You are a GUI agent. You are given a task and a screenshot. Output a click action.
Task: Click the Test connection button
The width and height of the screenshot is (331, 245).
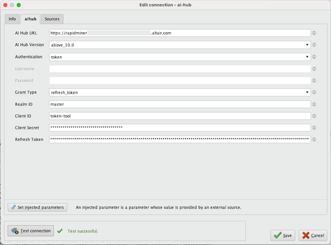[x=31, y=231]
